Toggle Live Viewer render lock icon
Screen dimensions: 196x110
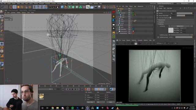(136, 43)
